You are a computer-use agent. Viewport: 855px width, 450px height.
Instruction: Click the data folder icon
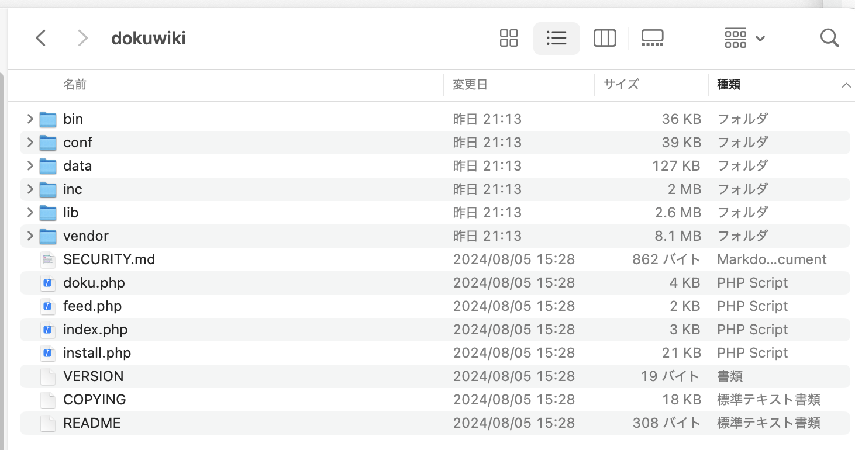click(x=47, y=165)
